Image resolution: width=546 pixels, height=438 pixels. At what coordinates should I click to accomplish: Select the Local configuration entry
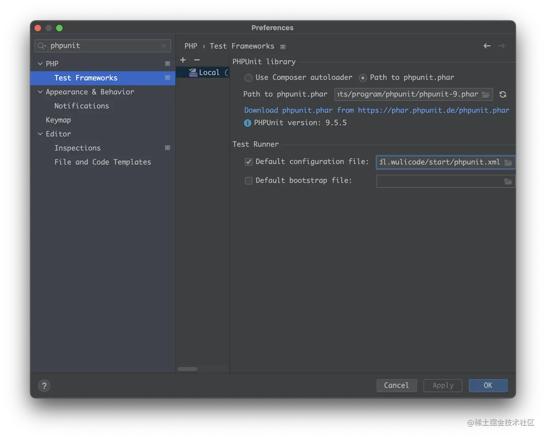tap(203, 72)
